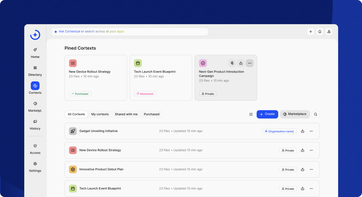Click the Cortextual logo in the sidebar

coord(35,35)
